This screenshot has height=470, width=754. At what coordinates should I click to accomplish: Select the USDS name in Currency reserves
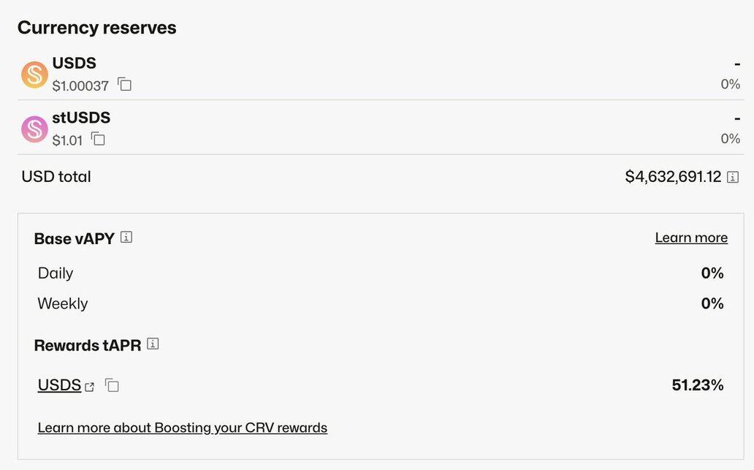pos(75,64)
